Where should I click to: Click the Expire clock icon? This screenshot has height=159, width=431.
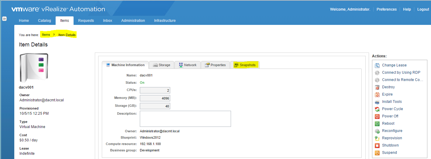tap(377, 94)
